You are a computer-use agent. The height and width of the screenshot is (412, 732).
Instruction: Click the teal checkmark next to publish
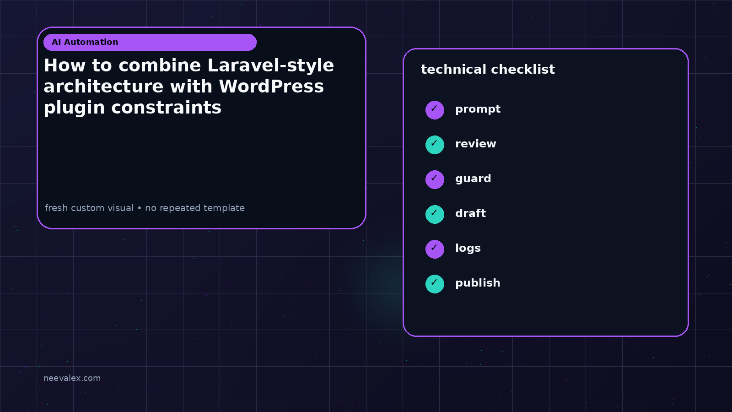(435, 284)
